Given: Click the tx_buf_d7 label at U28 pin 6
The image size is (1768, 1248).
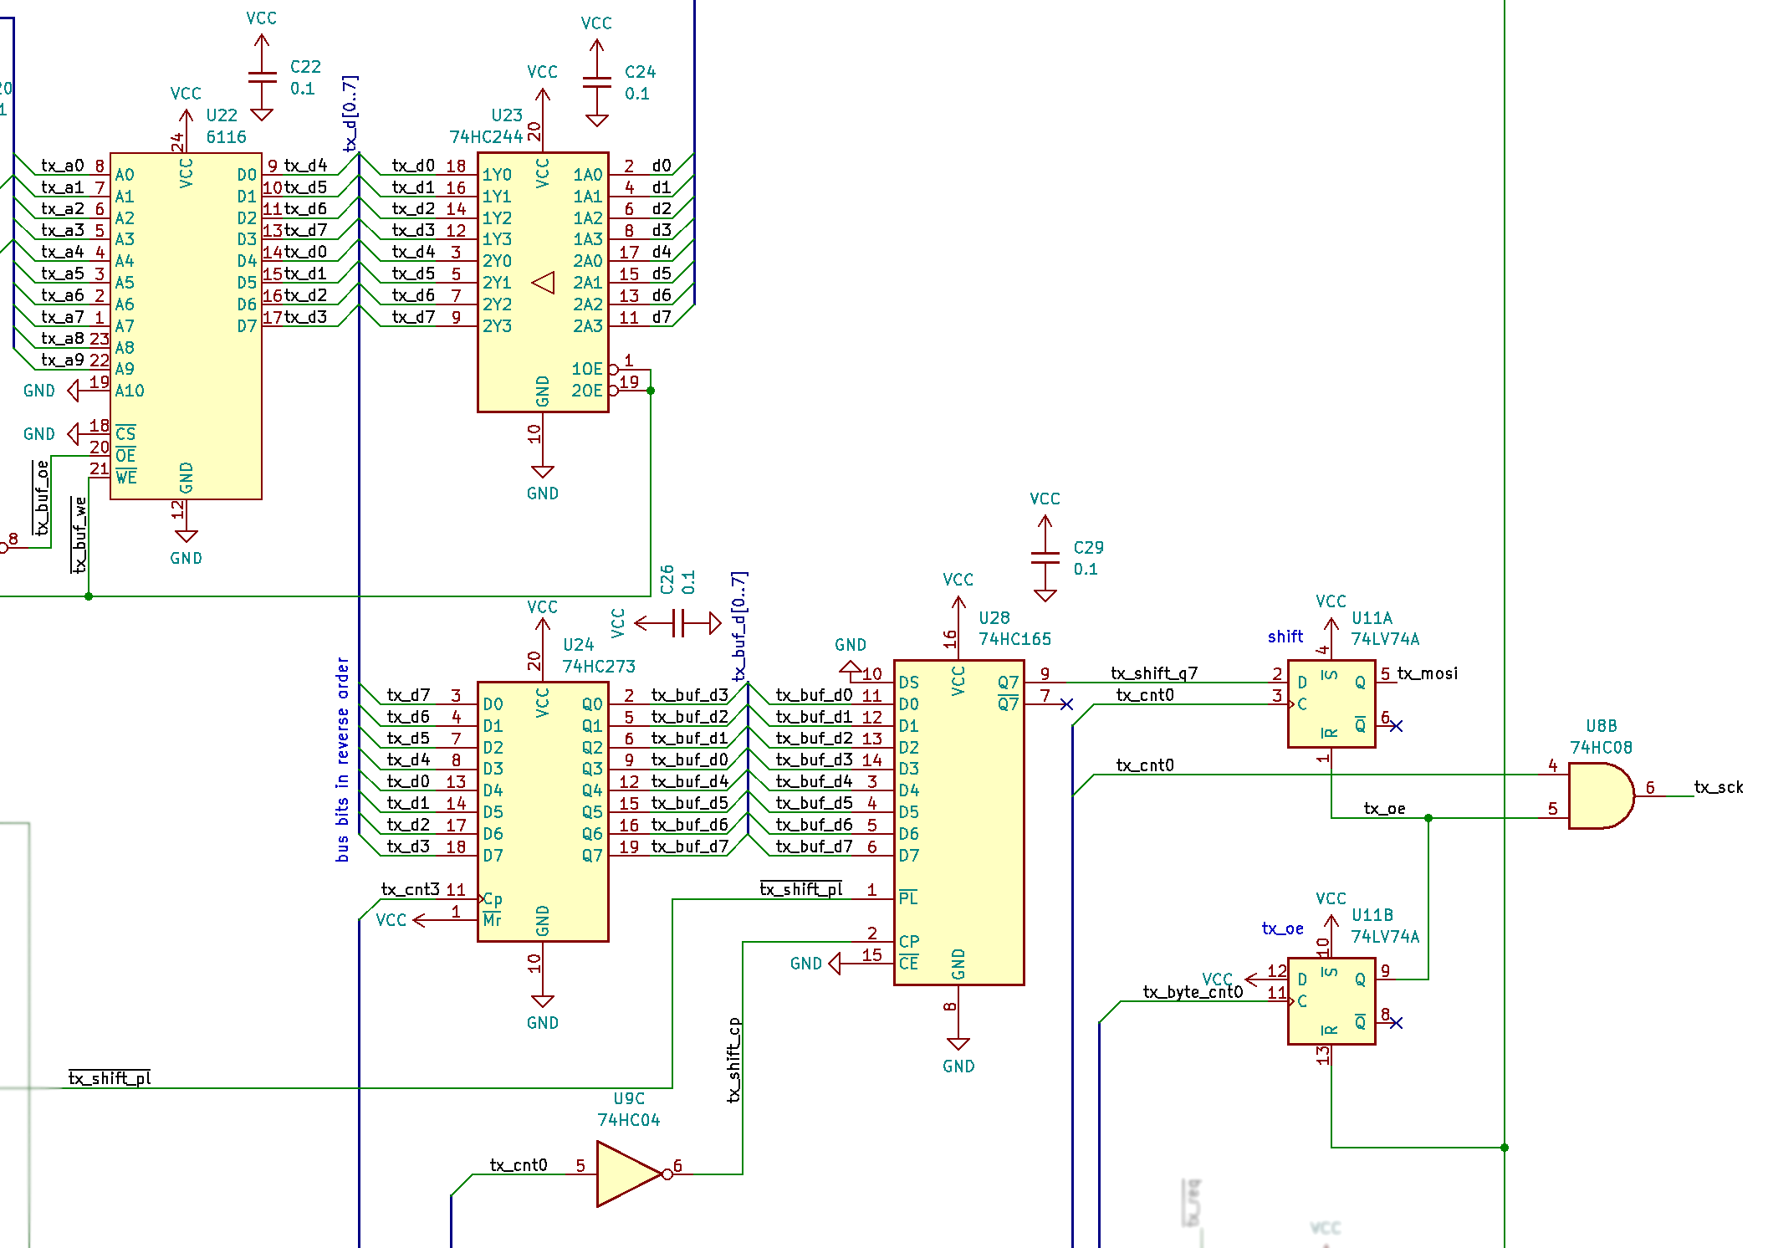Looking at the screenshot, I should pyautogui.click(x=814, y=846).
